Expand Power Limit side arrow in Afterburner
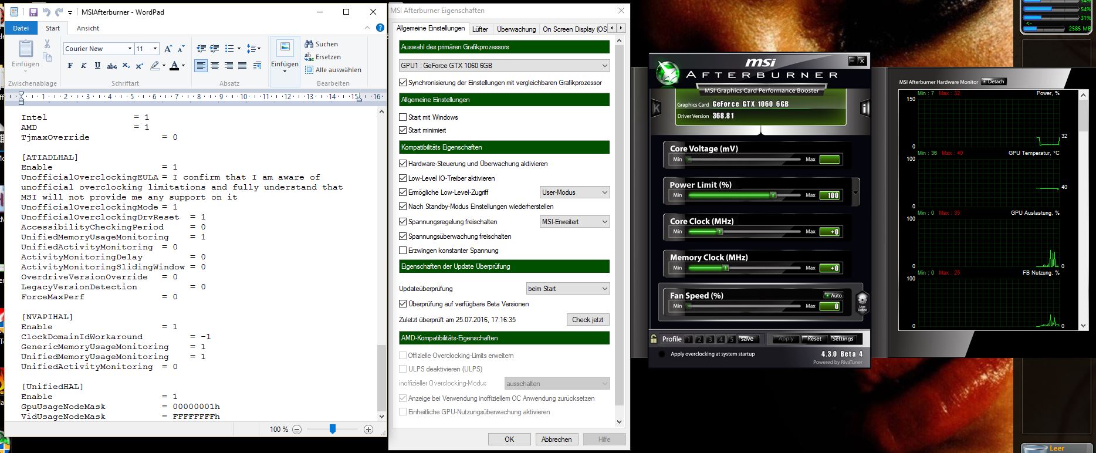Image resolution: width=1096 pixels, height=453 pixels. [855, 193]
